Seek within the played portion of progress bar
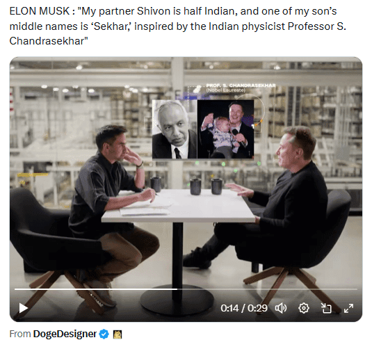 pos(96,289)
